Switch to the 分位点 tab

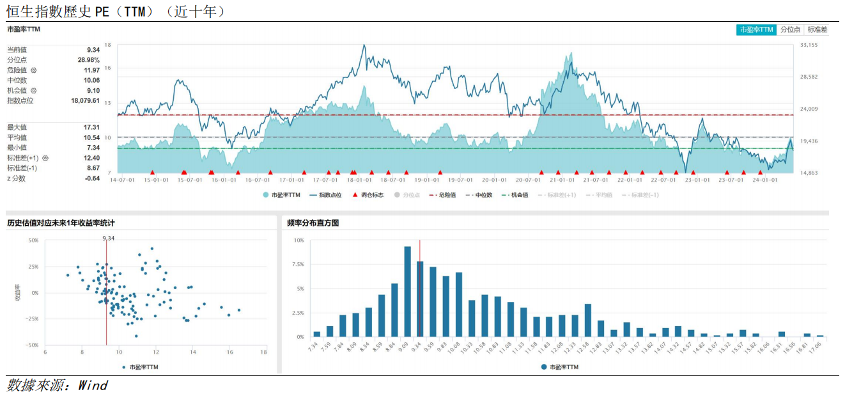(790, 29)
